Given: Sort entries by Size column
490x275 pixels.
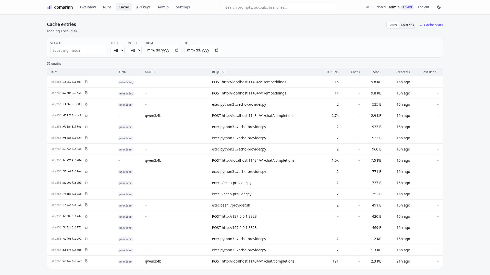Looking at the screenshot, I should coord(377,72).
